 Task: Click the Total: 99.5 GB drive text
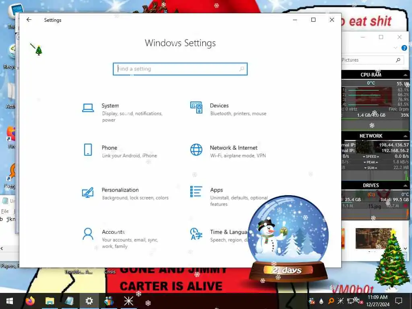394,200
